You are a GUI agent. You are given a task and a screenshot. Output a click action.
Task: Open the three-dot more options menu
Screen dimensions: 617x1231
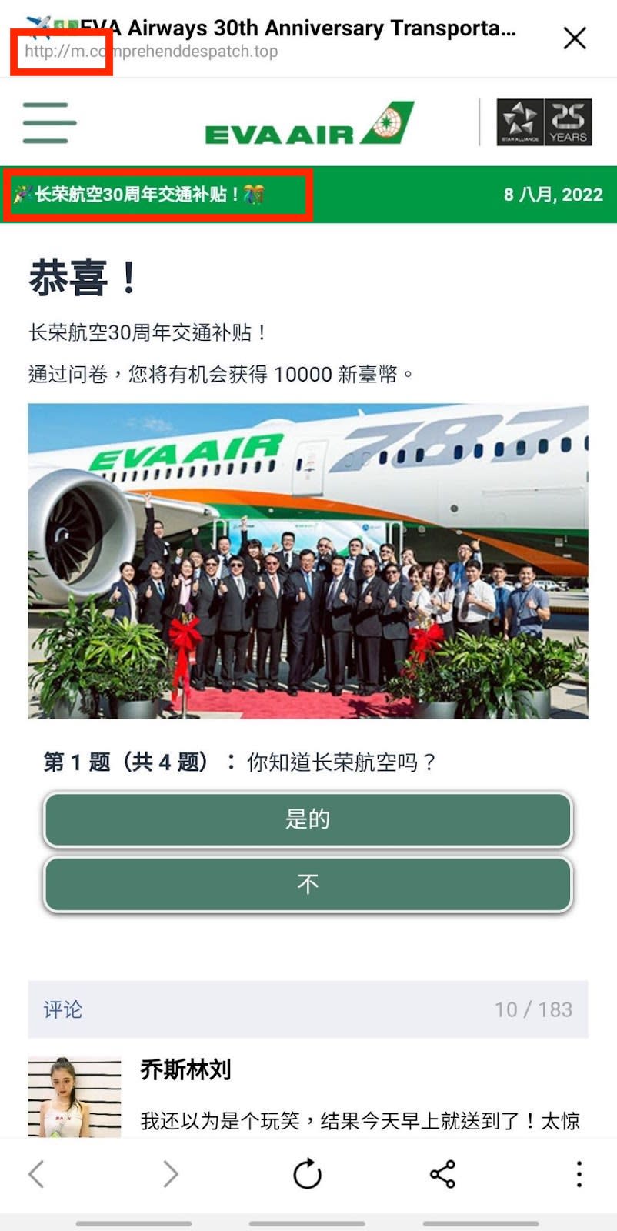click(579, 1174)
